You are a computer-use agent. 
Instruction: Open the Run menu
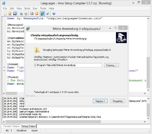(35, 8)
